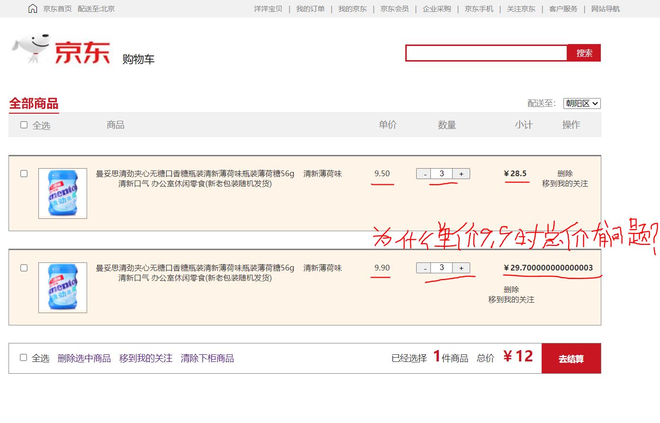The height and width of the screenshot is (423, 660).
Task: Click the Mentos thumbnail of 9.90 item
Action: (x=62, y=288)
